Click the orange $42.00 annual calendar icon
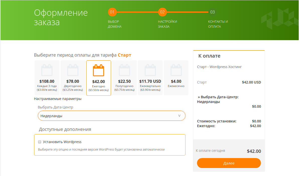 [x=98, y=70]
